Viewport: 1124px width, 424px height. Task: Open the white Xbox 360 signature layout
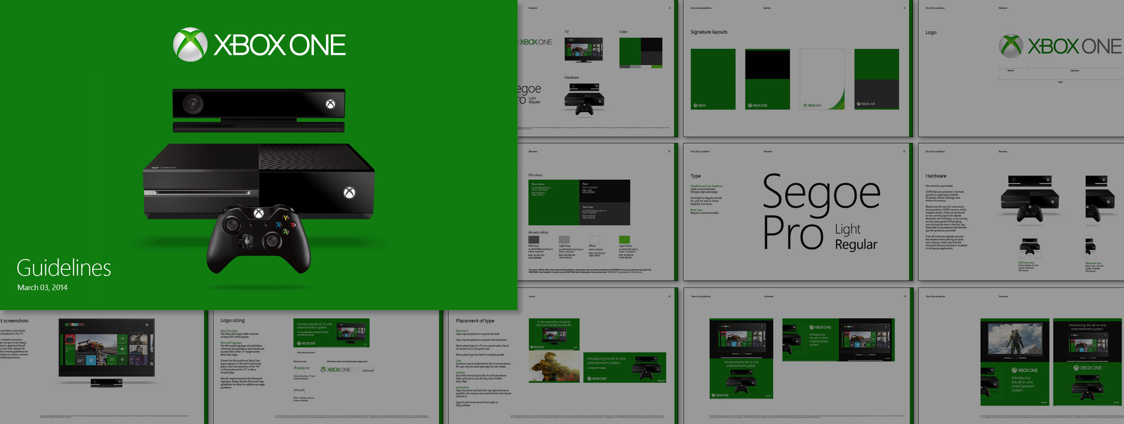pos(822,79)
